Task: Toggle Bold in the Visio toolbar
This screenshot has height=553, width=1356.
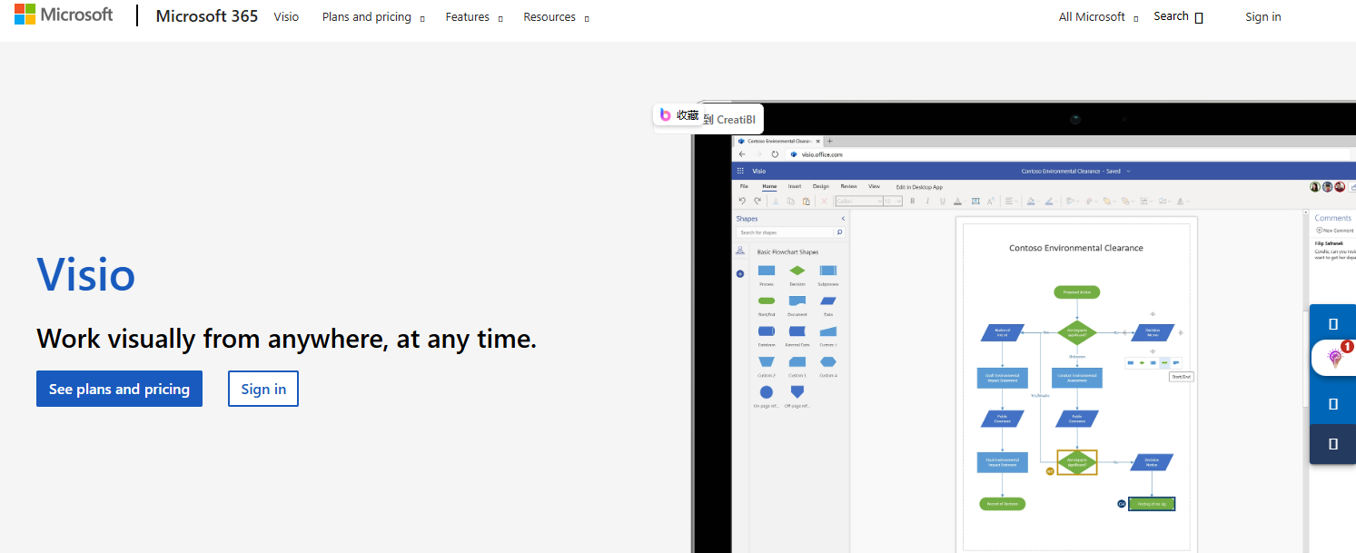Action: click(912, 202)
